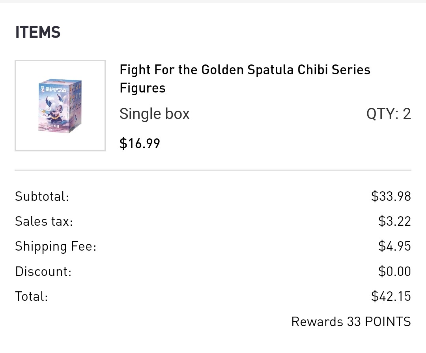Select the Single box variant text

pyautogui.click(x=154, y=114)
